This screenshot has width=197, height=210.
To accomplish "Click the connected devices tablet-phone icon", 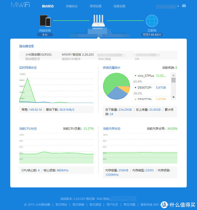I will point(45,21).
